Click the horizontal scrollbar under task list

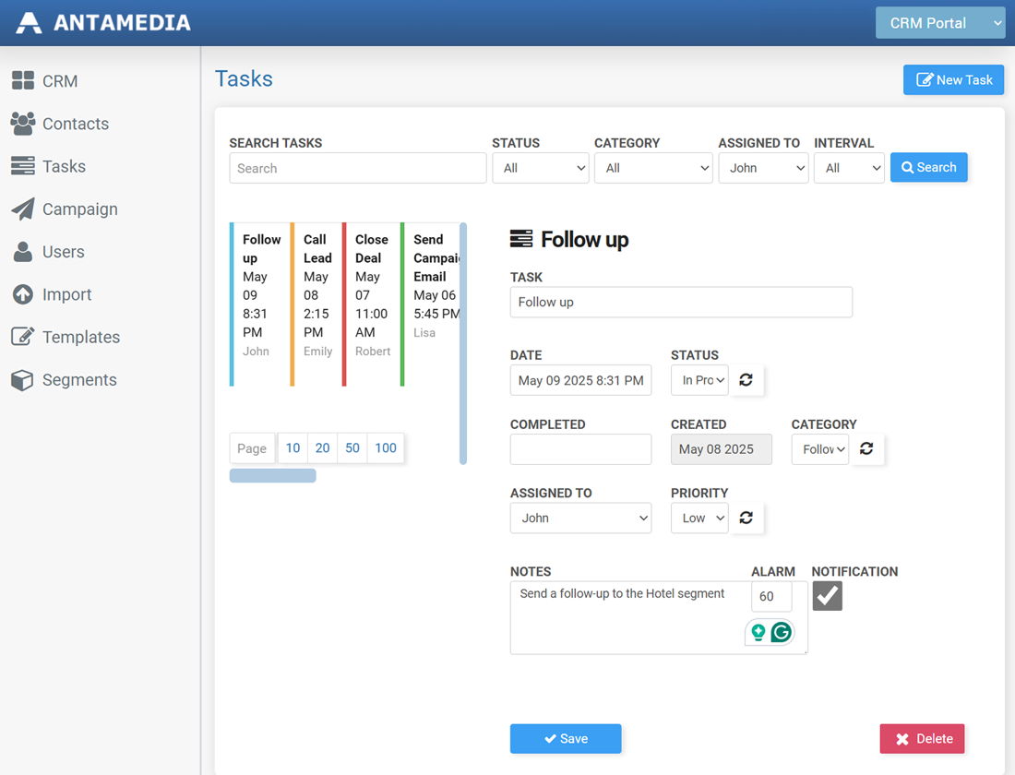[x=272, y=476]
